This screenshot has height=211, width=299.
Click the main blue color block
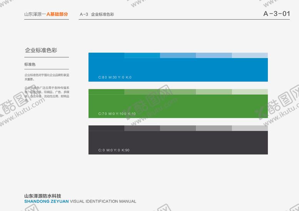coord(178,70)
